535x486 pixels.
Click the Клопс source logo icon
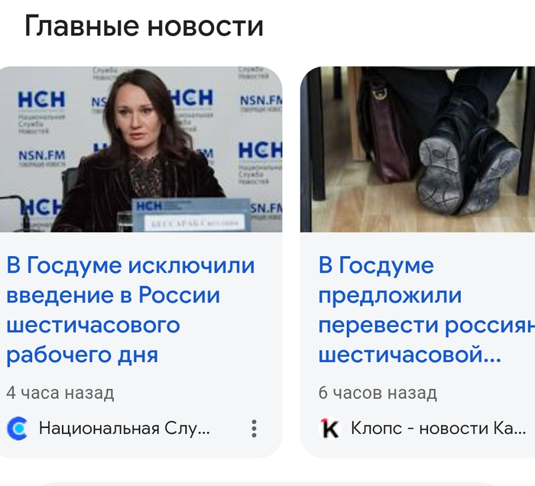(x=329, y=429)
